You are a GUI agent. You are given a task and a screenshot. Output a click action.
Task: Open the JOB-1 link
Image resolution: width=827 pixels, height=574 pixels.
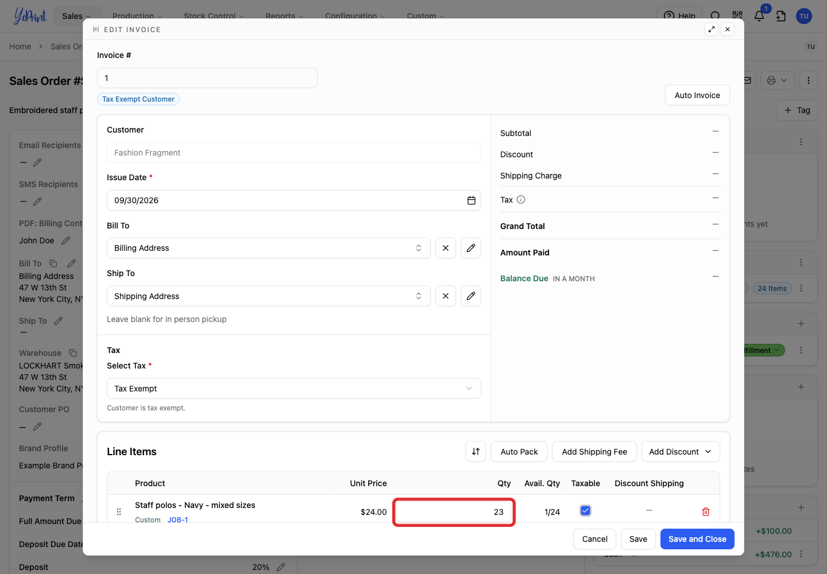tap(177, 519)
